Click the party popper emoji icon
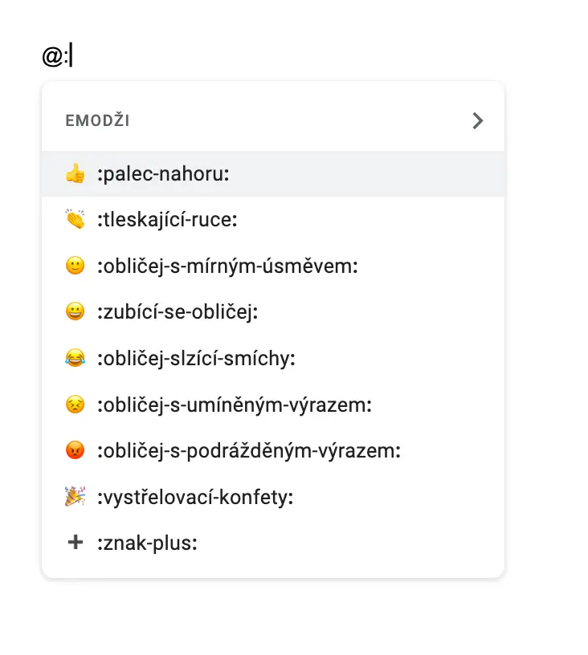Image resolution: width=588 pixels, height=655 pixels. click(x=75, y=498)
